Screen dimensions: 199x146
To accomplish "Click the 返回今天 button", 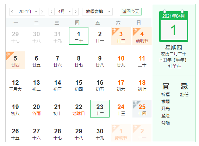I will [x=131, y=12].
